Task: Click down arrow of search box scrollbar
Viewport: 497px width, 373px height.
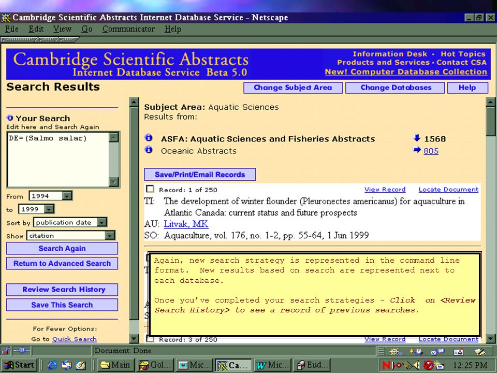Action: (x=113, y=182)
